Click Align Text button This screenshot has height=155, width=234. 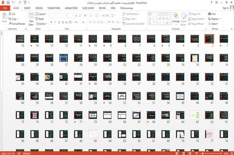[129, 19]
